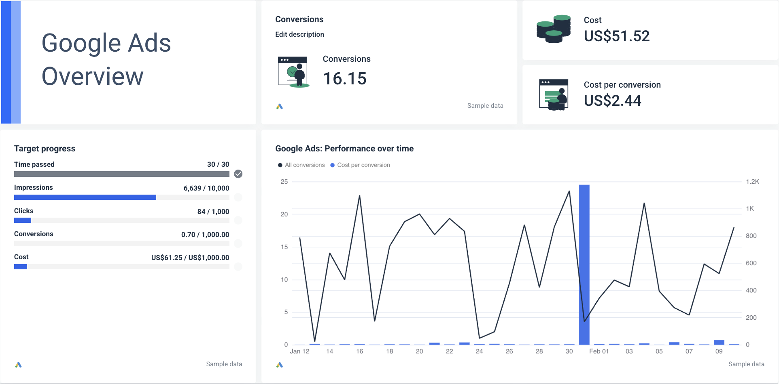Click Google Ads logo in Target progress card
The height and width of the screenshot is (384, 779).
[x=18, y=365]
